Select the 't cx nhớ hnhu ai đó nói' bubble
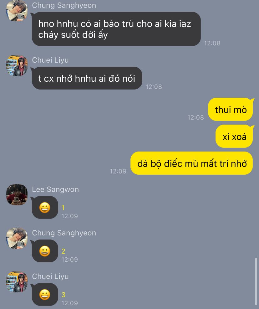The image size is (259, 309). click(87, 78)
